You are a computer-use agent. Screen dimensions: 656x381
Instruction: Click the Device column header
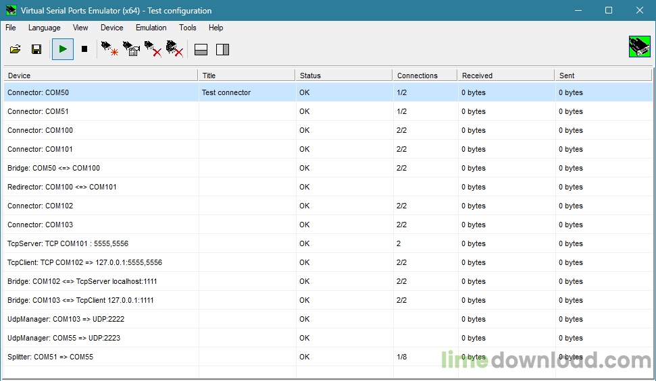101,76
